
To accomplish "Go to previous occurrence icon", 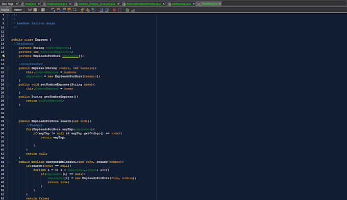I will click(x=59, y=10).
